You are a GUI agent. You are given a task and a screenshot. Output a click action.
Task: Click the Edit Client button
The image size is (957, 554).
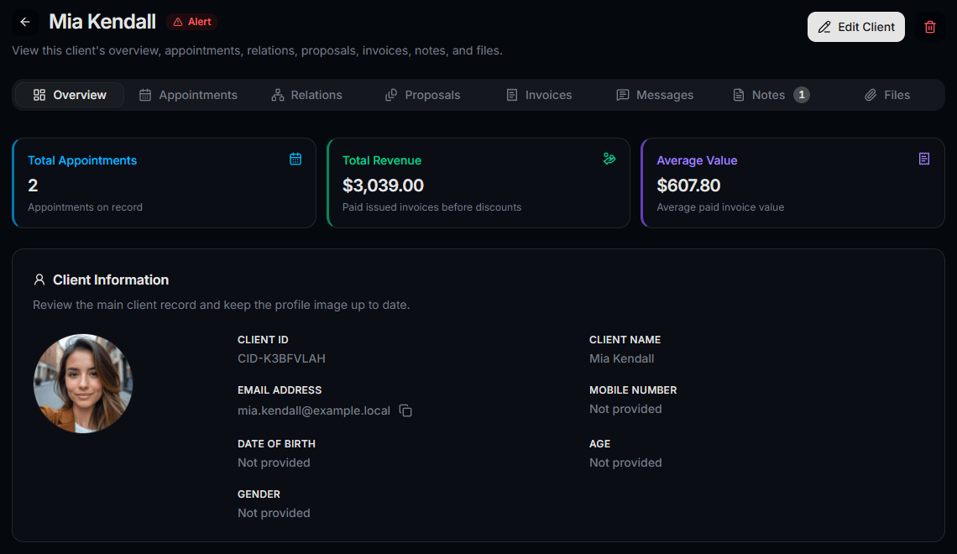[x=856, y=27]
